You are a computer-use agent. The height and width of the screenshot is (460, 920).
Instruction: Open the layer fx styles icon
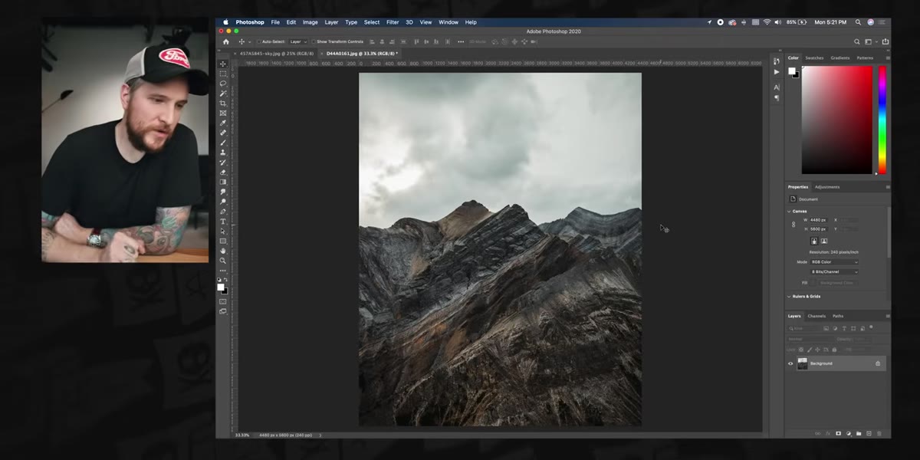pos(827,433)
